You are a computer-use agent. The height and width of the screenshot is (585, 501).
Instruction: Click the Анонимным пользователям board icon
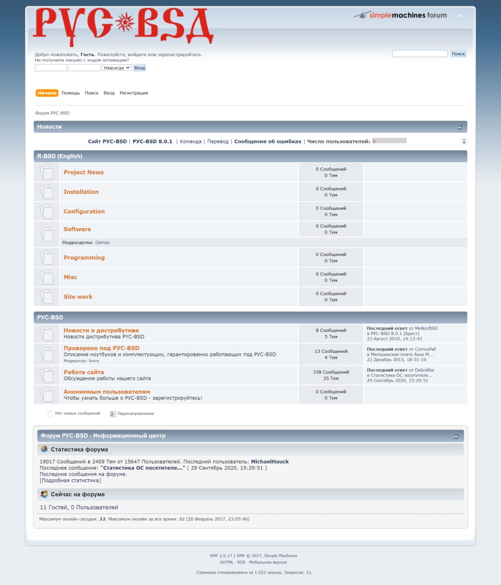[x=47, y=395]
